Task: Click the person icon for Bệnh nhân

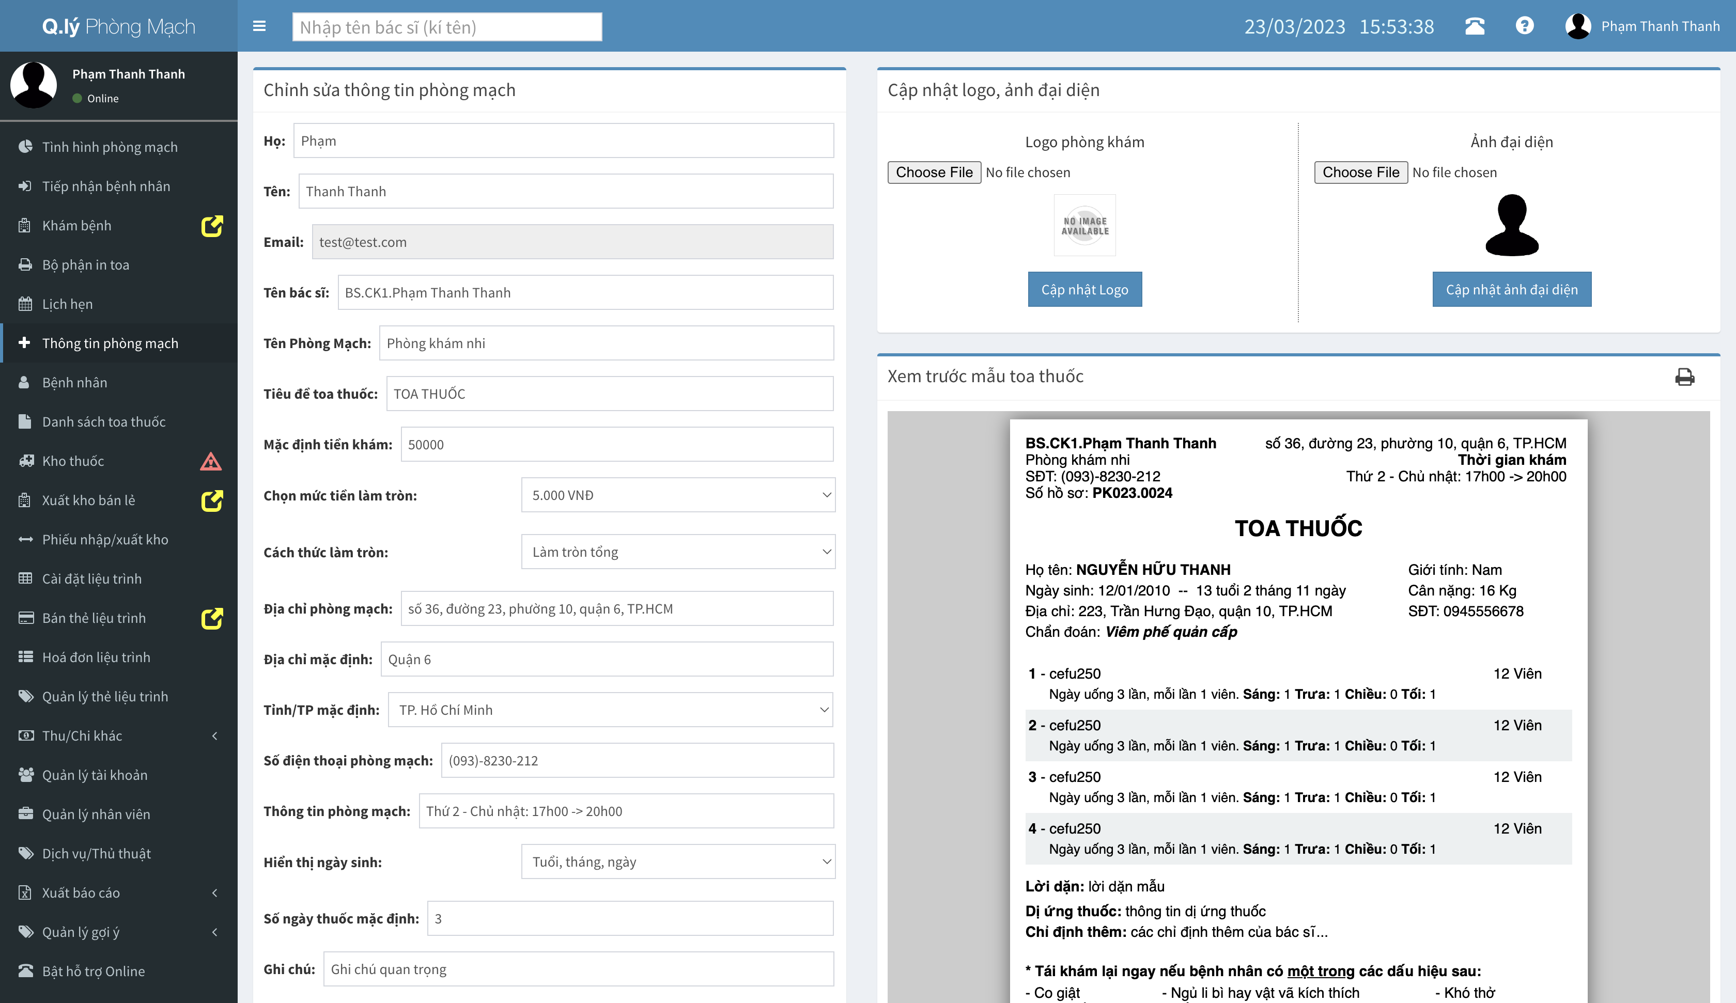Action: tap(24, 382)
